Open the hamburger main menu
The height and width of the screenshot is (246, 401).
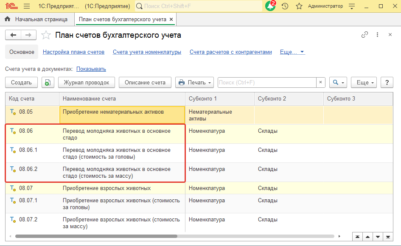click(x=26, y=6)
